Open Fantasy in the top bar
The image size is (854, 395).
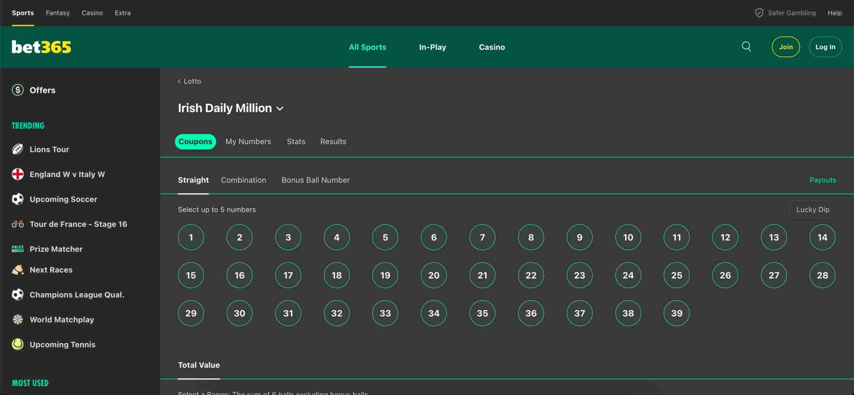pos(58,13)
